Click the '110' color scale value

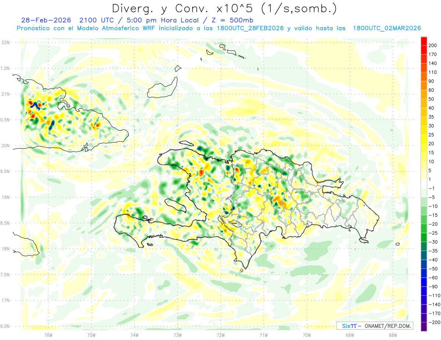(433, 72)
